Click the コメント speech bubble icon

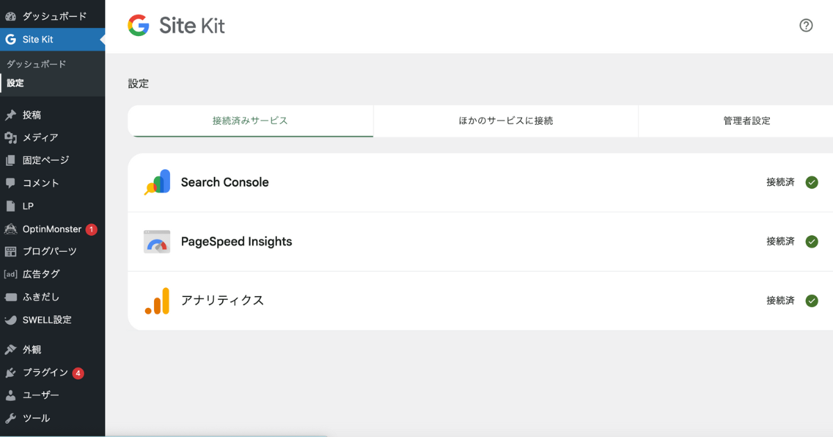pos(10,183)
